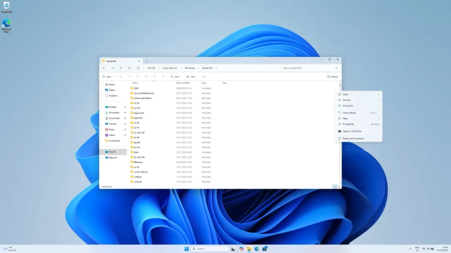
Task: Expand the OneDrive tree node
Action: coord(102,96)
